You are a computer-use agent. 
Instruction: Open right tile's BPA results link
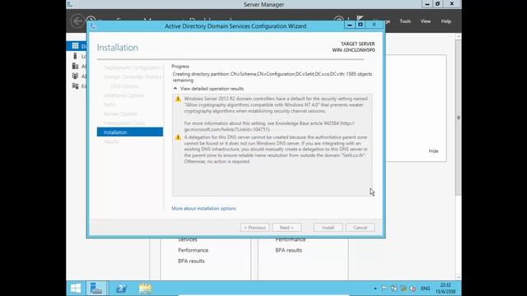(289, 250)
